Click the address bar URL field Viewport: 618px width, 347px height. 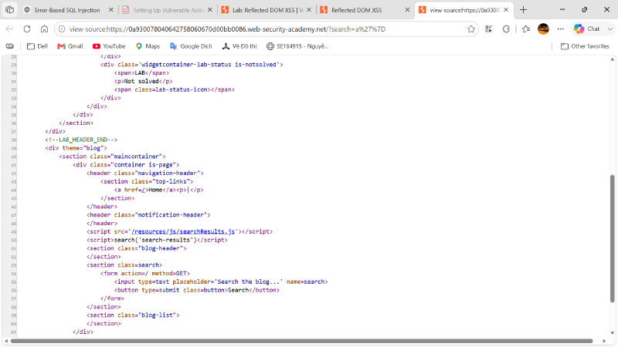pos(266,29)
